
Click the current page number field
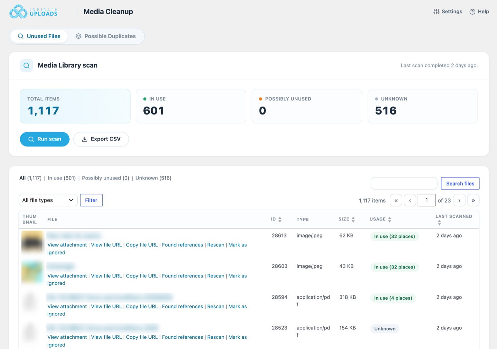coord(427,200)
